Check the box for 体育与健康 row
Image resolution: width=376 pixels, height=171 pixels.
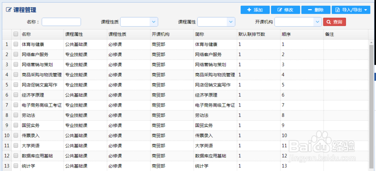pos(16,44)
